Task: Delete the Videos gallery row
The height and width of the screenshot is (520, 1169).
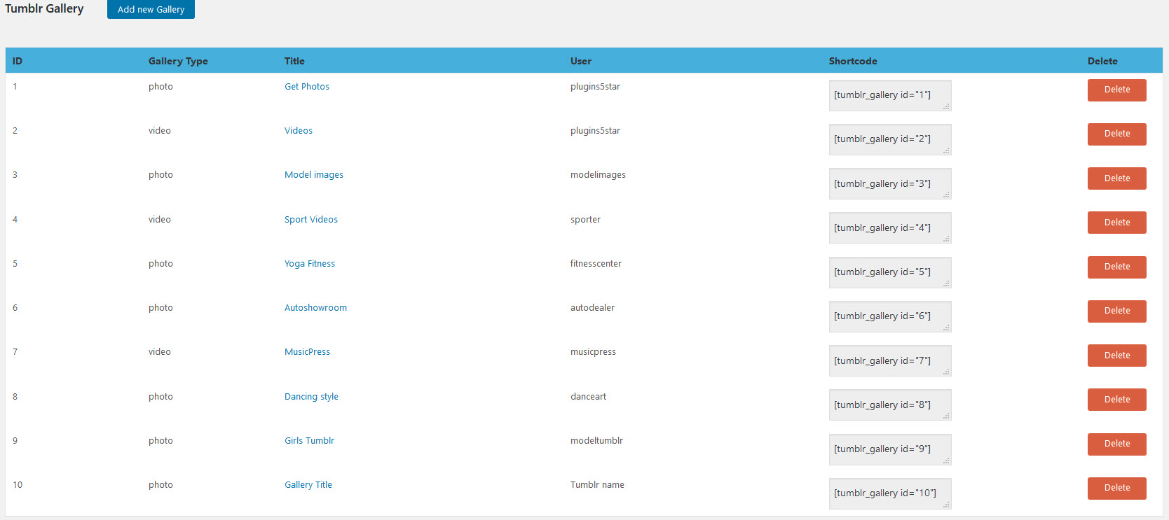Action: coord(1117,134)
